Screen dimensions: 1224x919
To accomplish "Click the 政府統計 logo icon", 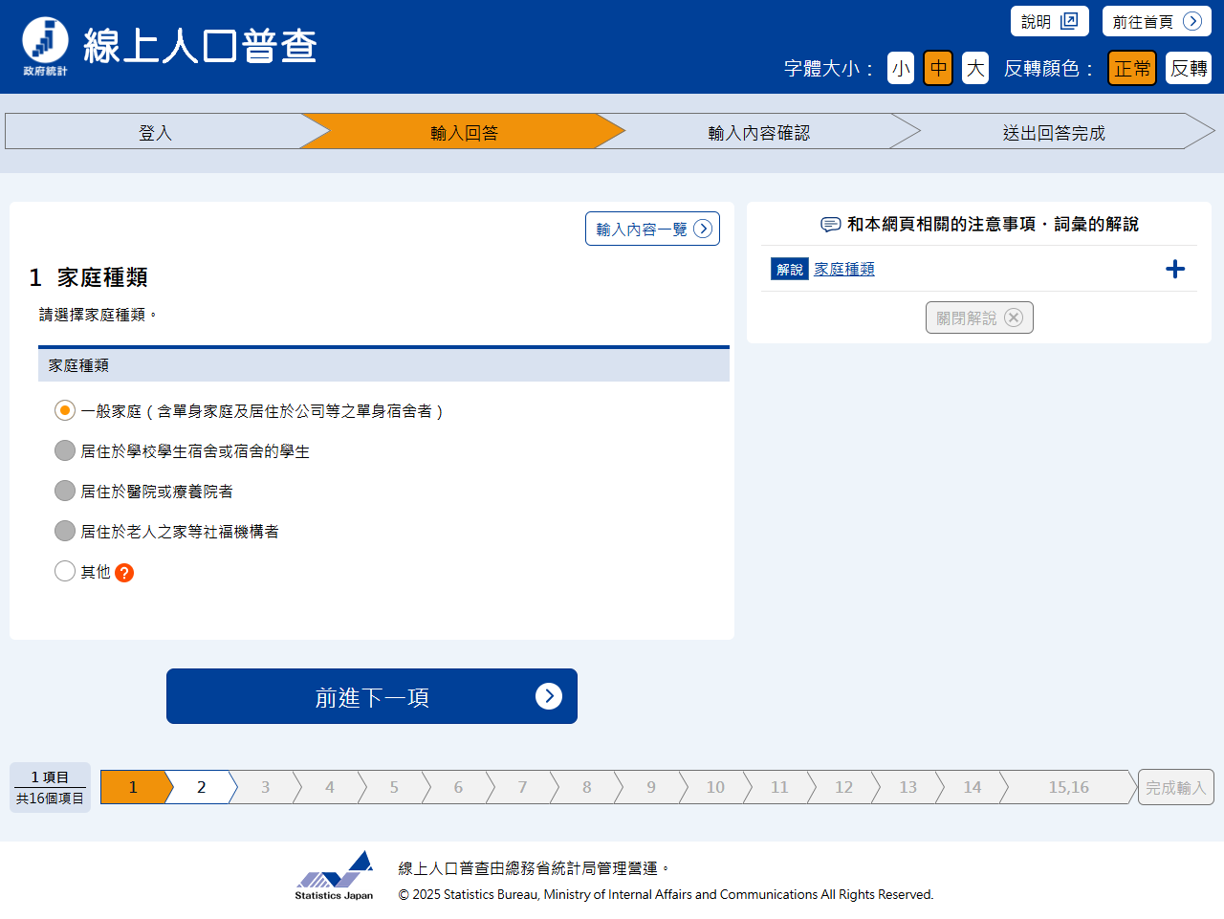I will (45, 45).
